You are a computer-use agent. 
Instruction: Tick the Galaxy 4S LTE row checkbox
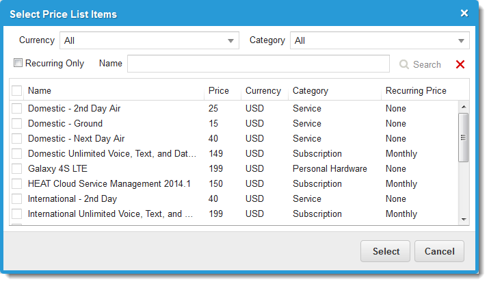[x=17, y=169]
